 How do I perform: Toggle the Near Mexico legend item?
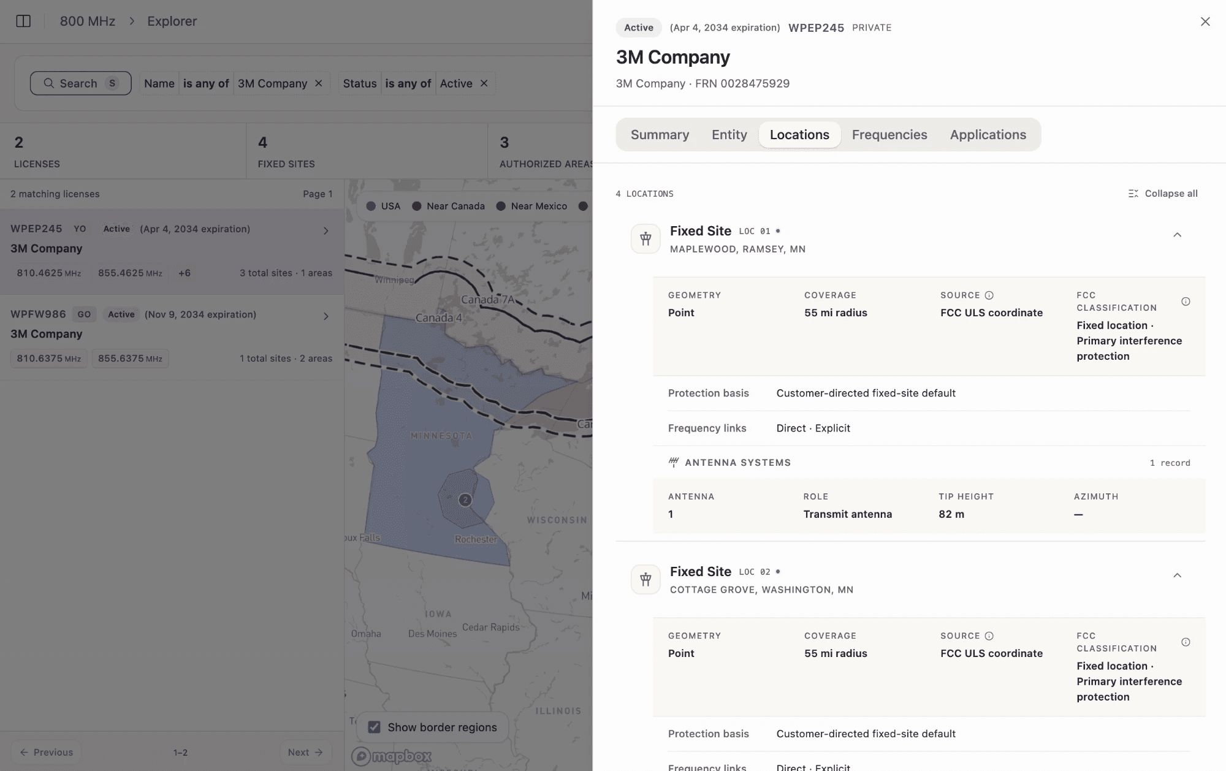coord(531,207)
